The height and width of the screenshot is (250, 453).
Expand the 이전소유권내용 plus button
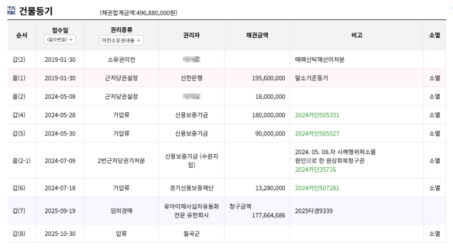121,40
